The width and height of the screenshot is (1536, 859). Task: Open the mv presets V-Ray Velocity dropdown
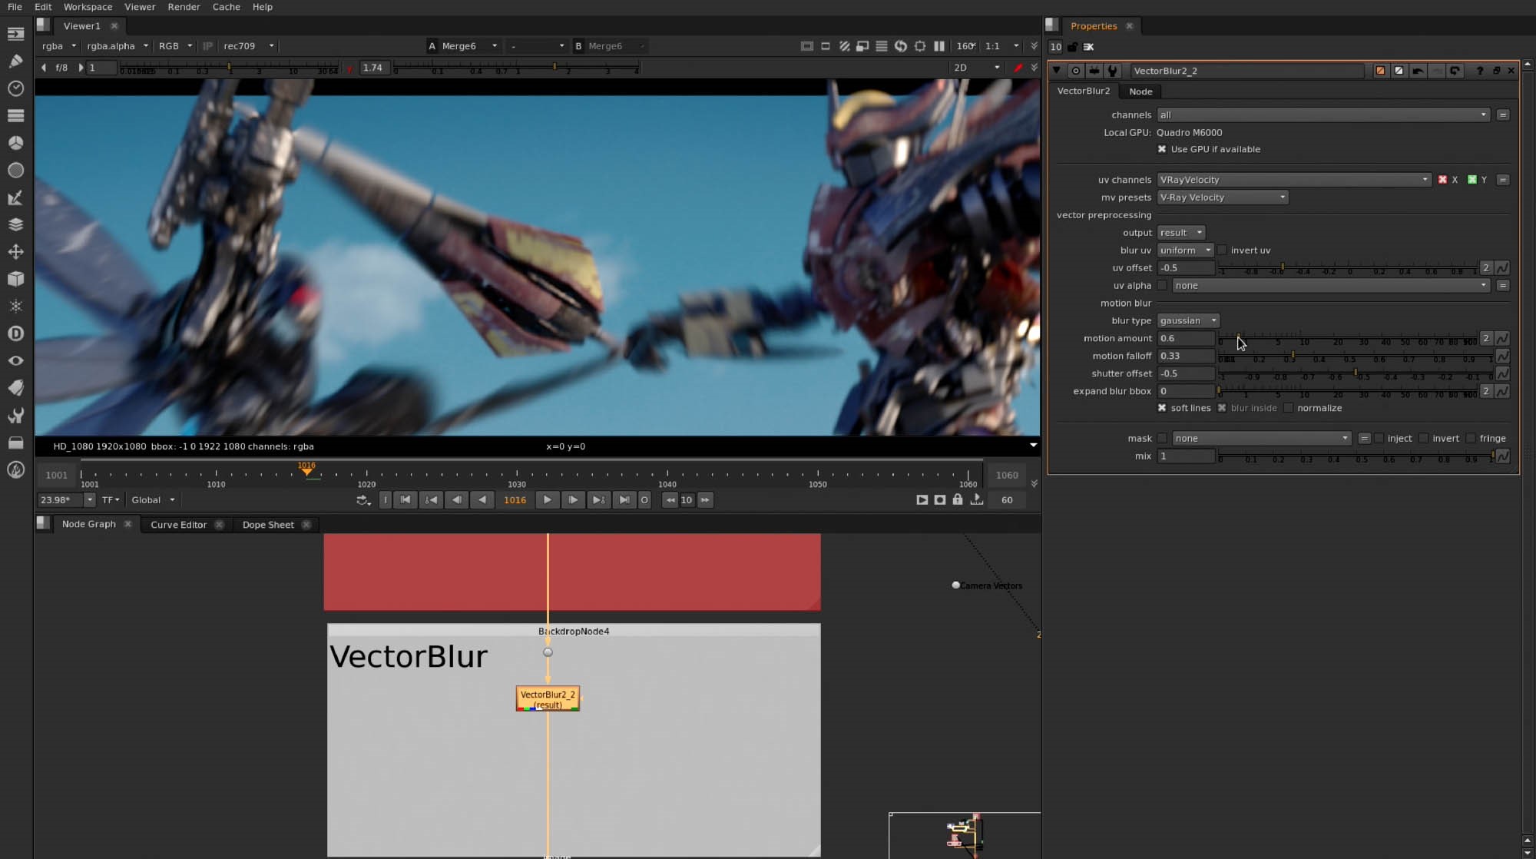[1222, 197]
